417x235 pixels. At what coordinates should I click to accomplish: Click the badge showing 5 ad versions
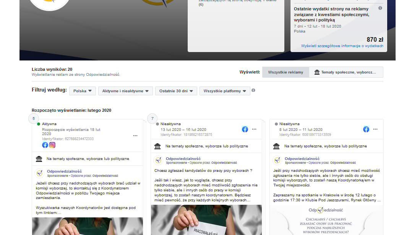34,119
